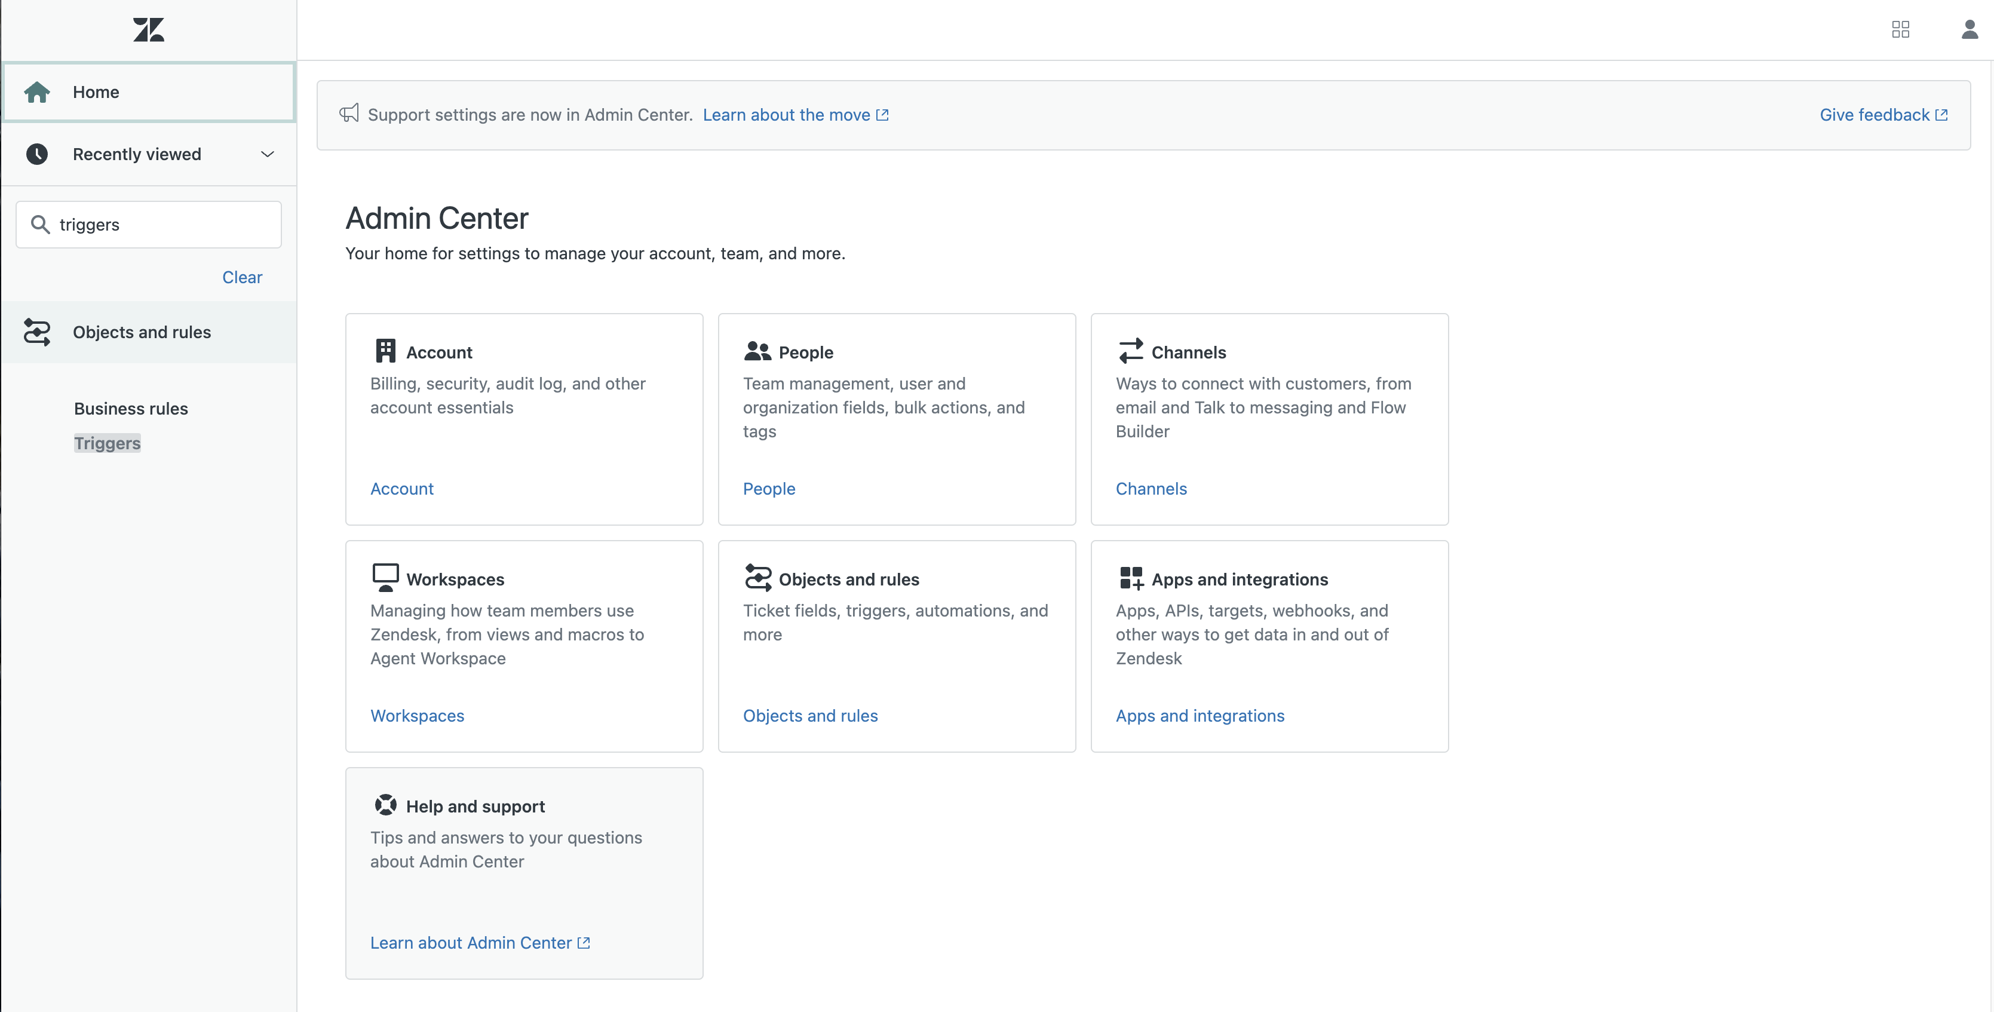
Task: Click the Channels card title
Action: point(1189,352)
